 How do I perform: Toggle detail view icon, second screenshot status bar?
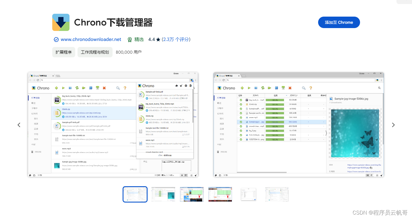pyautogui.click(x=372, y=175)
